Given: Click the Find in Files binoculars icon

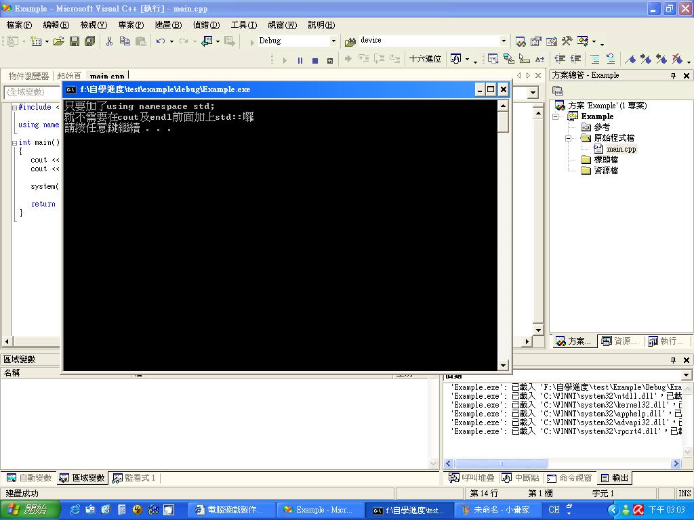Looking at the screenshot, I should coord(350,41).
